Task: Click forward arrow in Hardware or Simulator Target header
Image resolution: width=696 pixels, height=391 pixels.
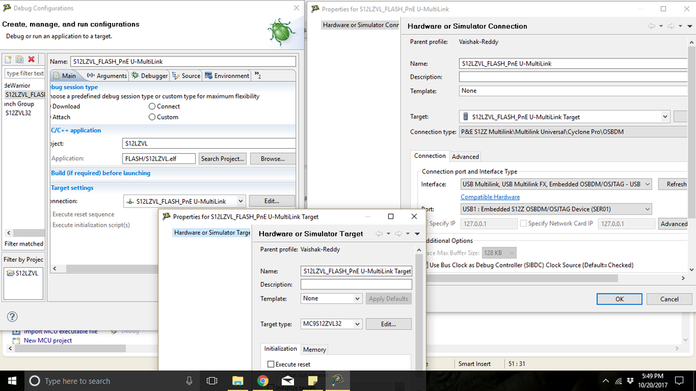Action: click(x=399, y=234)
